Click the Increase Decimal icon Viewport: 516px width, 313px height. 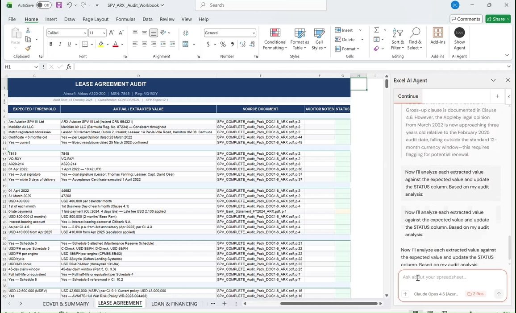pyautogui.click(x=242, y=44)
